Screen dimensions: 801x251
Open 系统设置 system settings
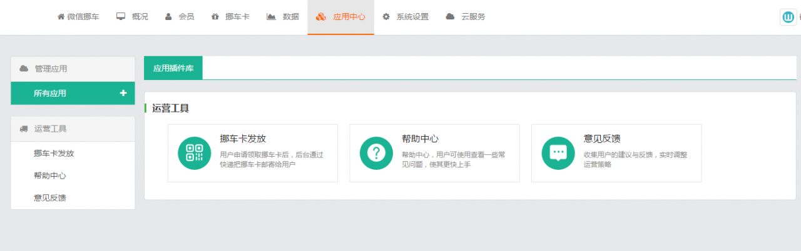pos(406,17)
